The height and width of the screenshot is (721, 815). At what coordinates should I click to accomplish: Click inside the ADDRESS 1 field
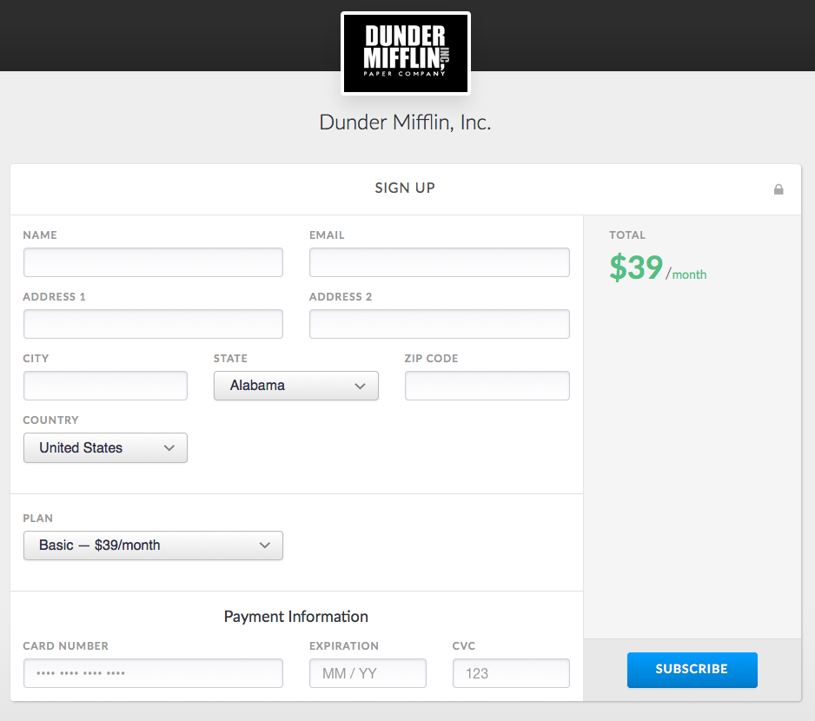(x=153, y=324)
